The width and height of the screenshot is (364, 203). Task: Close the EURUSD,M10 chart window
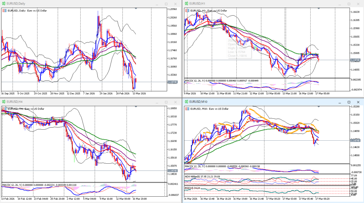click(357, 102)
